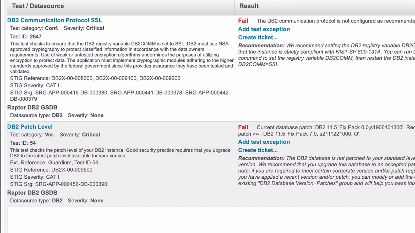
Task: Click Raptor DB2 GSDB under Patch Level test
Action: 32,193
